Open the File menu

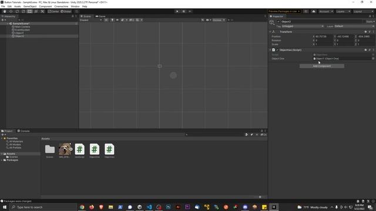[x=3, y=6]
